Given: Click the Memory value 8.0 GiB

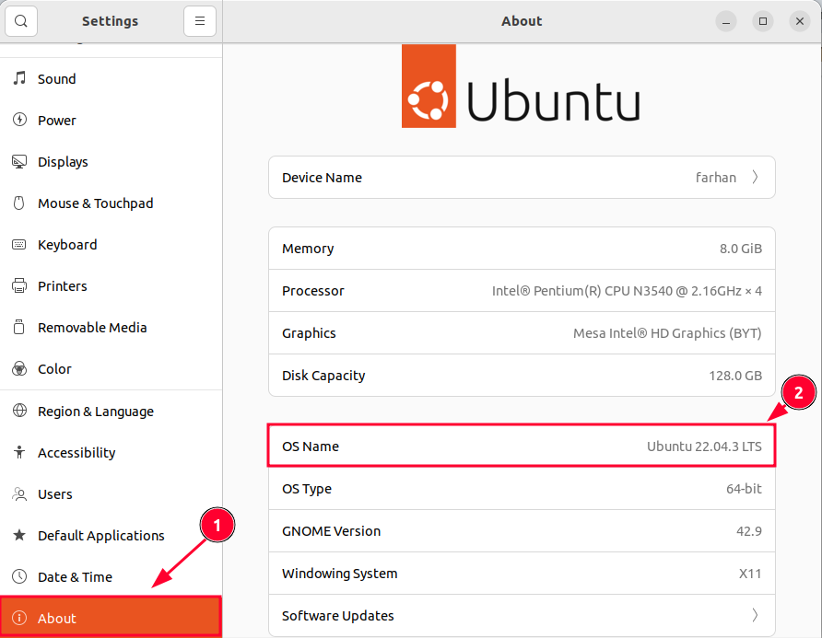Looking at the screenshot, I should click(x=740, y=249).
